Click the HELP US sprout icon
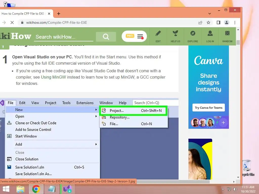This screenshot has width=259, height=194. point(175,33)
